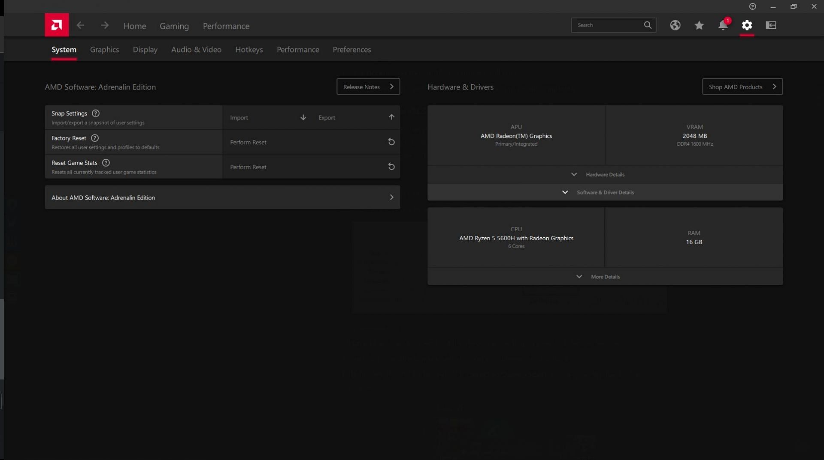The image size is (824, 460).
Task: Click the AMD Software: Adrenalin Edition heading
Action: pos(100,87)
